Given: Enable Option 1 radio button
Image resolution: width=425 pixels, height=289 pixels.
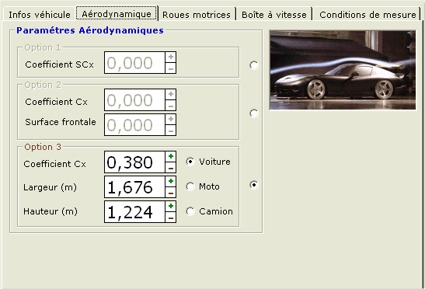Looking at the screenshot, I should pyautogui.click(x=254, y=65).
